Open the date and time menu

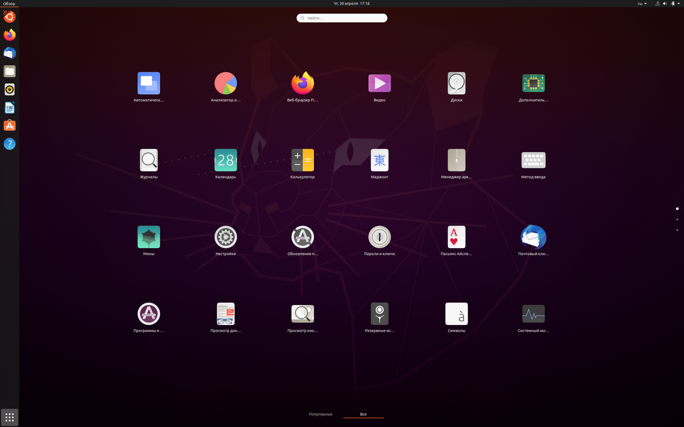point(351,3)
